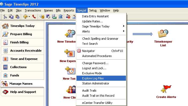Open the Edit menu

click(10, 10)
